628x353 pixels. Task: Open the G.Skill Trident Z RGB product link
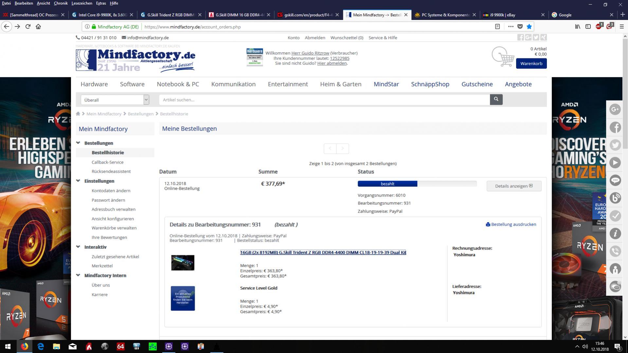pos(323,252)
